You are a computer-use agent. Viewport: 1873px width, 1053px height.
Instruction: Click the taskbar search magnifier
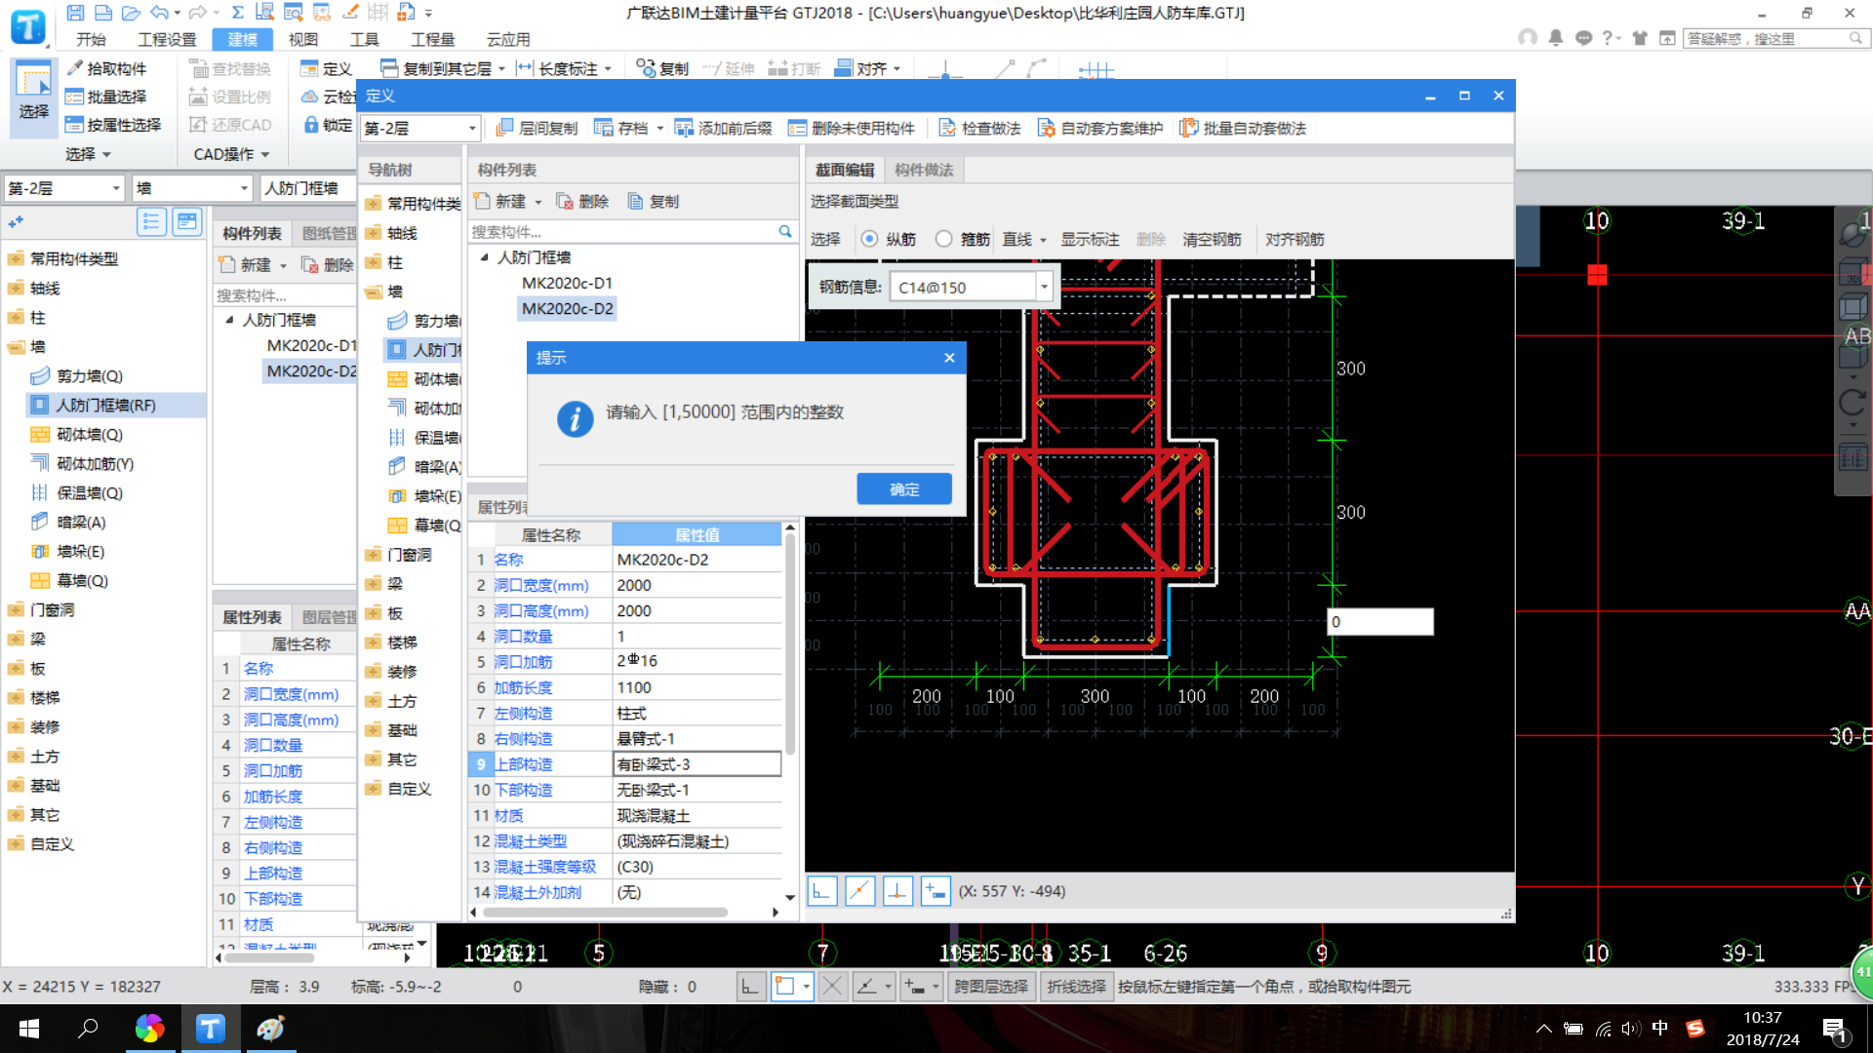[89, 1029]
